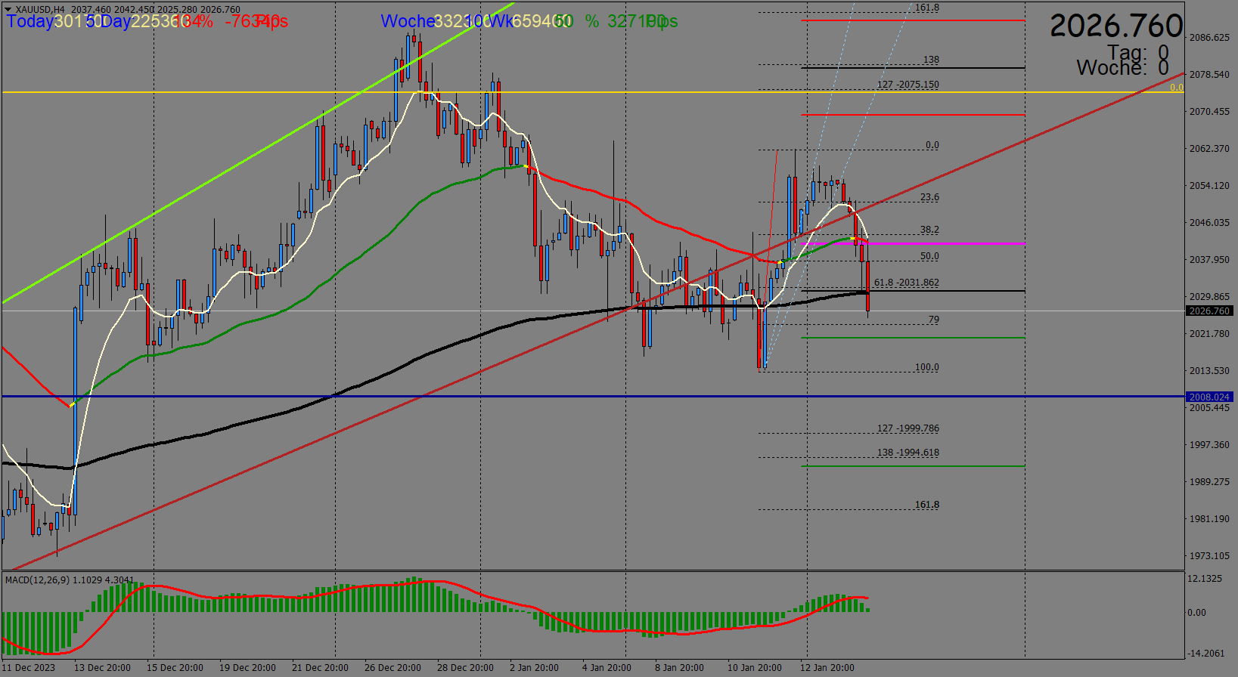The height and width of the screenshot is (677, 1238).
Task: Click the large 2026.760 price display
Action: 1115,26
